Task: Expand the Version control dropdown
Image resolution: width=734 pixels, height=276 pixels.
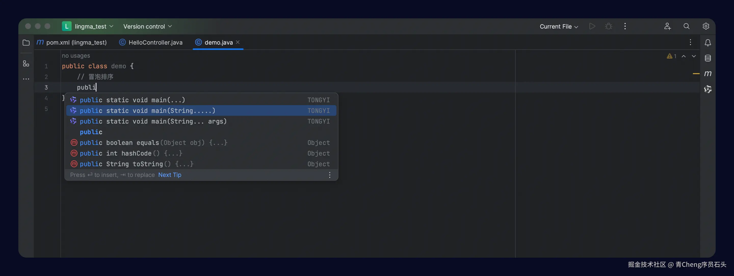Action: click(x=147, y=26)
